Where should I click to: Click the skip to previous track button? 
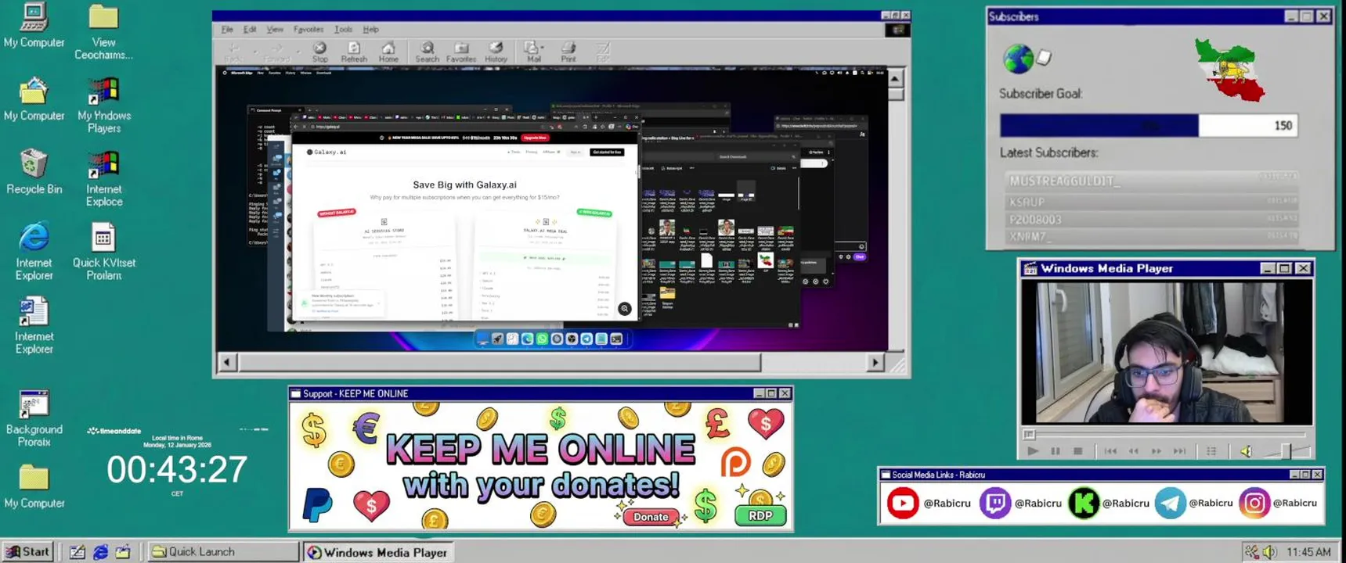(1110, 451)
